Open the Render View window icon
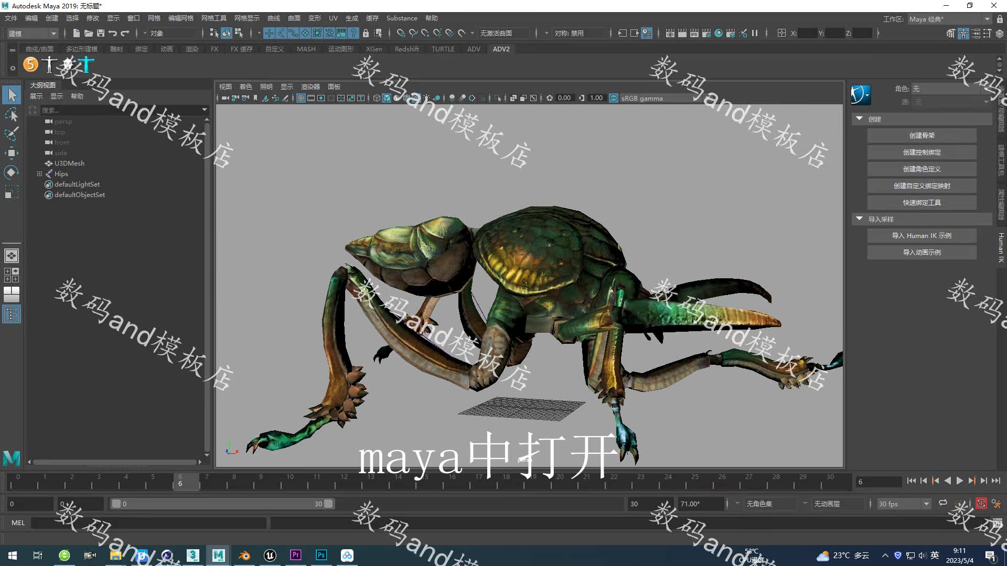Viewport: 1007px width, 566px height. [x=670, y=33]
